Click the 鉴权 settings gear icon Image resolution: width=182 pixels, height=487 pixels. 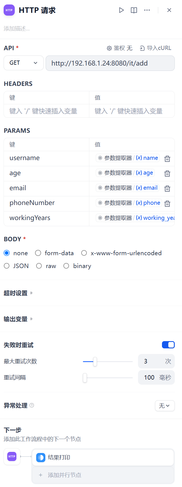[x=109, y=48]
